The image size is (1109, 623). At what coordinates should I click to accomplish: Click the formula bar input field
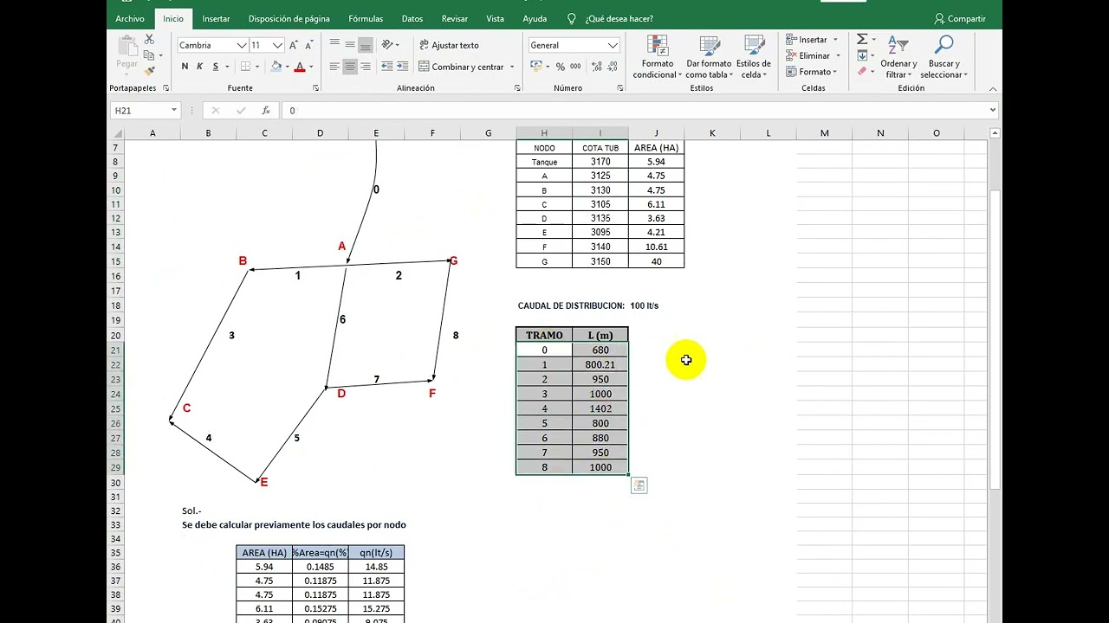(x=634, y=111)
